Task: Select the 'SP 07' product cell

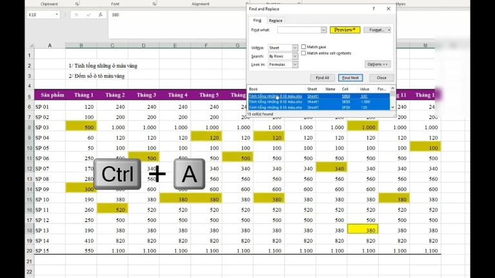Action: coord(50,169)
